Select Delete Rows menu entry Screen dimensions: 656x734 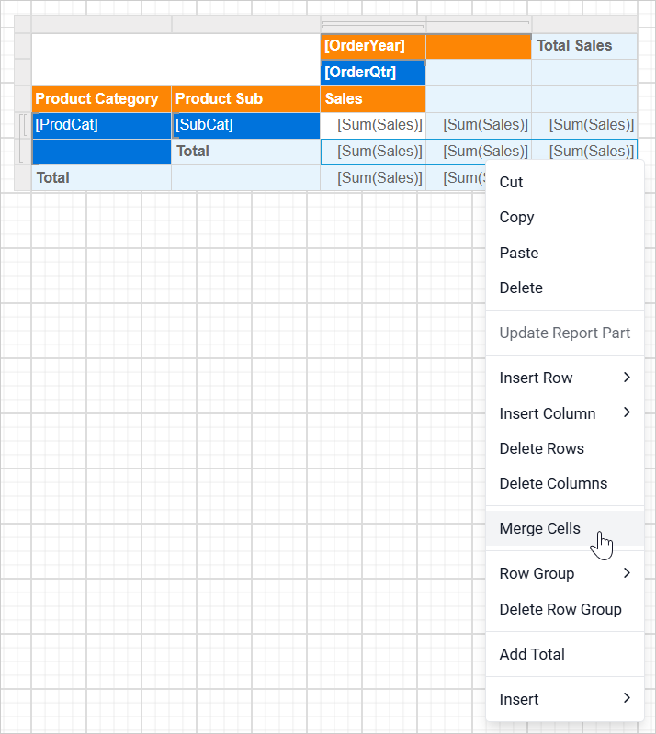565,448
